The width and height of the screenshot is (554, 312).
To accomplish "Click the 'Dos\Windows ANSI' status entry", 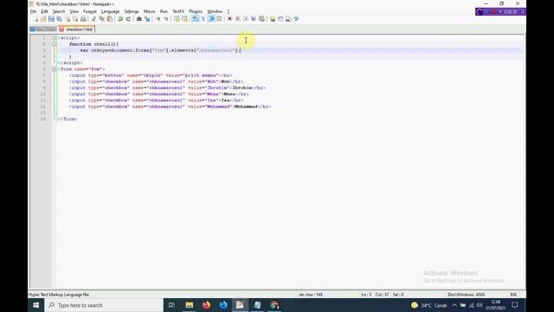I will tap(466, 295).
